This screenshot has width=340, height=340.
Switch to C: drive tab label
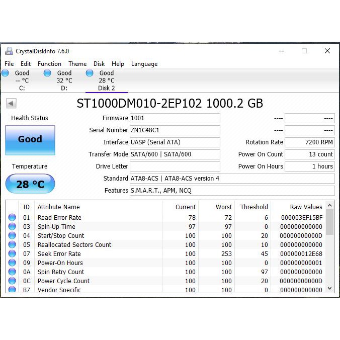coord(22,88)
